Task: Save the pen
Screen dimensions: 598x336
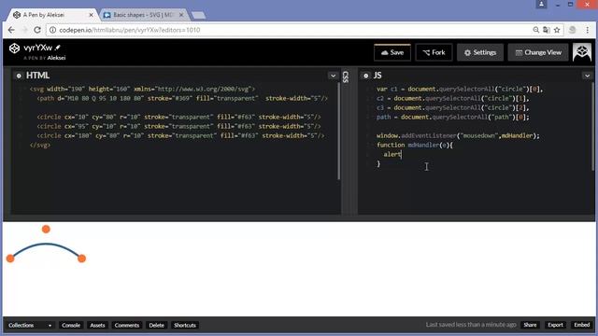Action: pyautogui.click(x=392, y=52)
